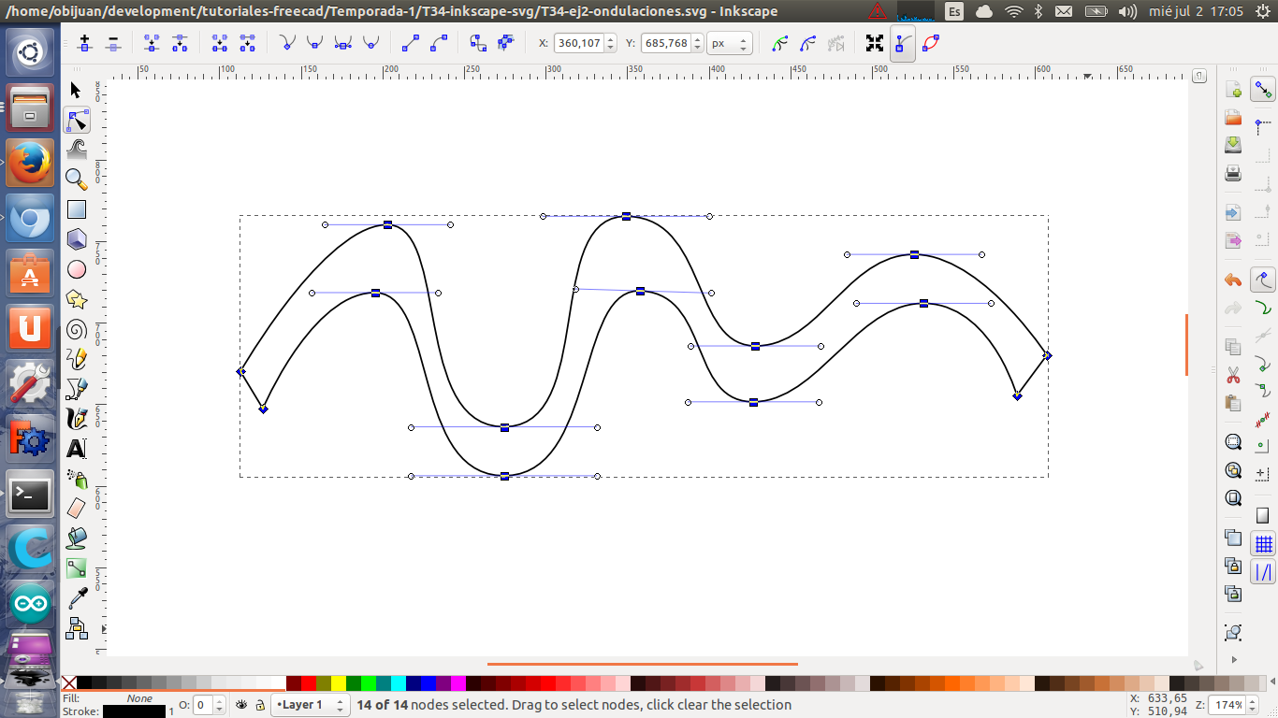
Task: Choose the Zoom tool in toolbox
Action: pyautogui.click(x=77, y=179)
